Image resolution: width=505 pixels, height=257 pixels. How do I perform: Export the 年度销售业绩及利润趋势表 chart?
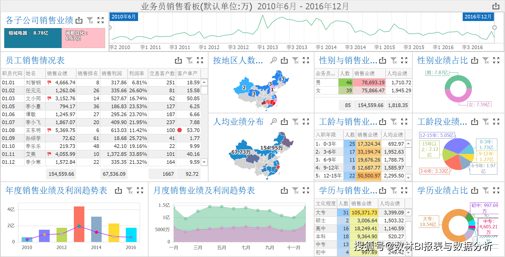tap(118, 190)
